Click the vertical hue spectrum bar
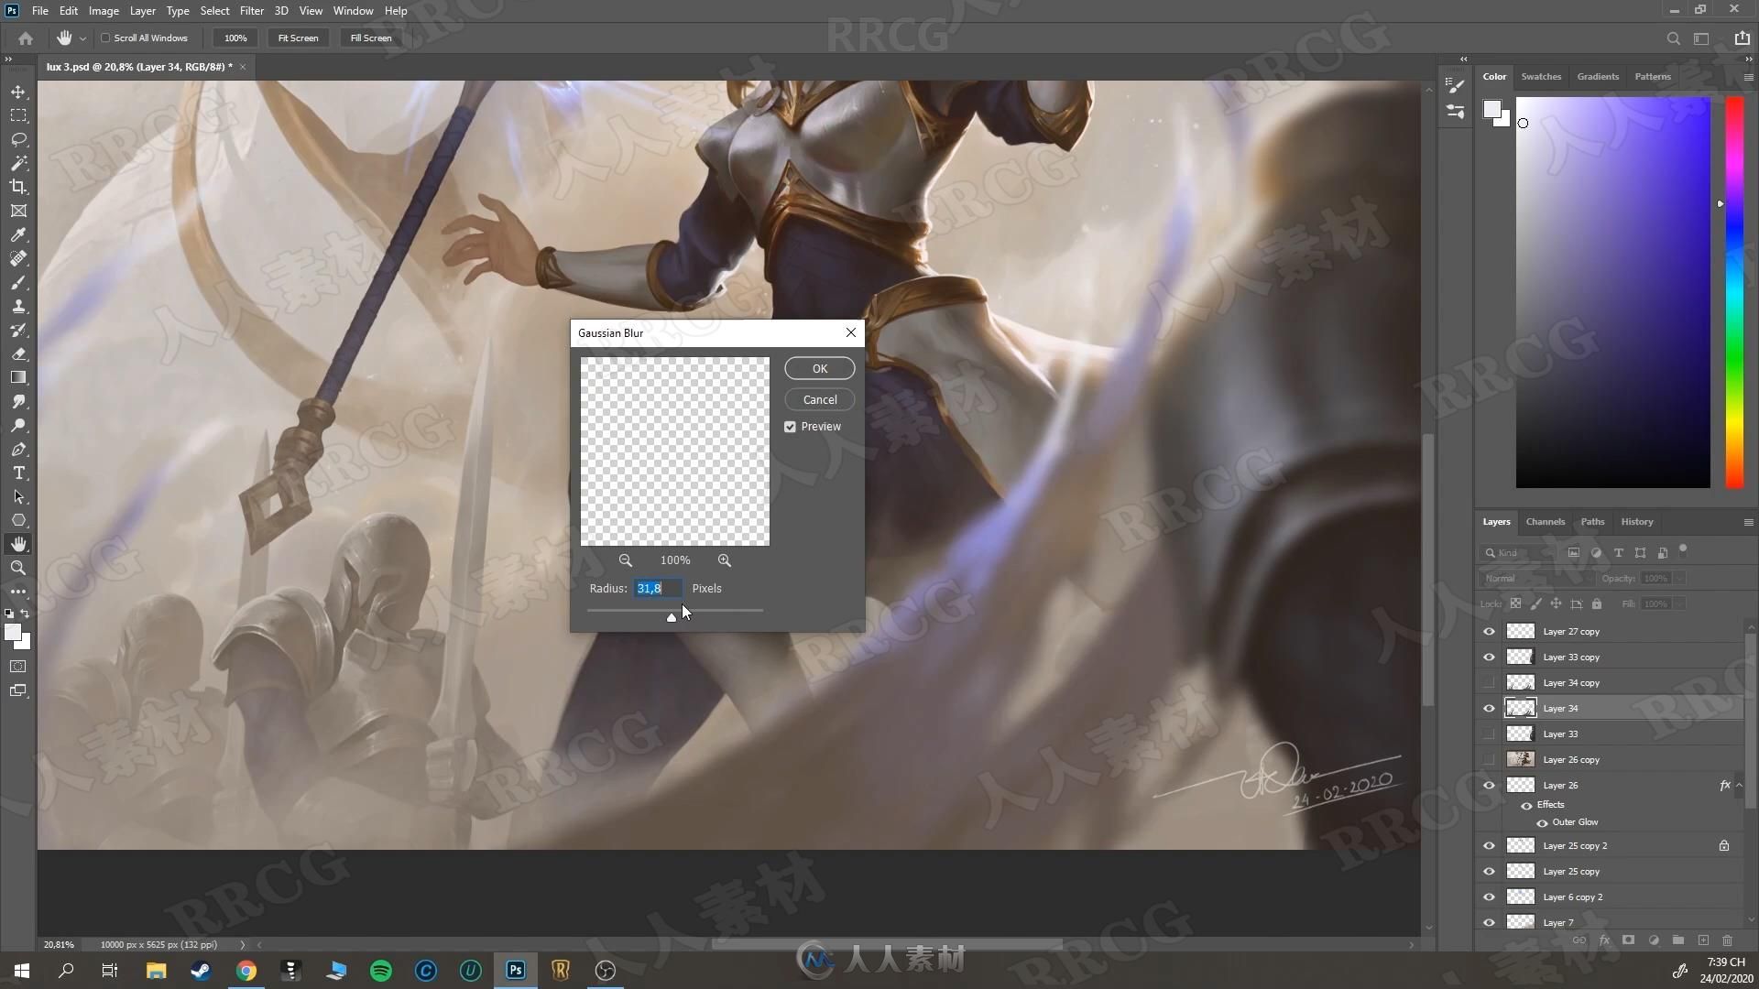1759x989 pixels. [x=1734, y=292]
